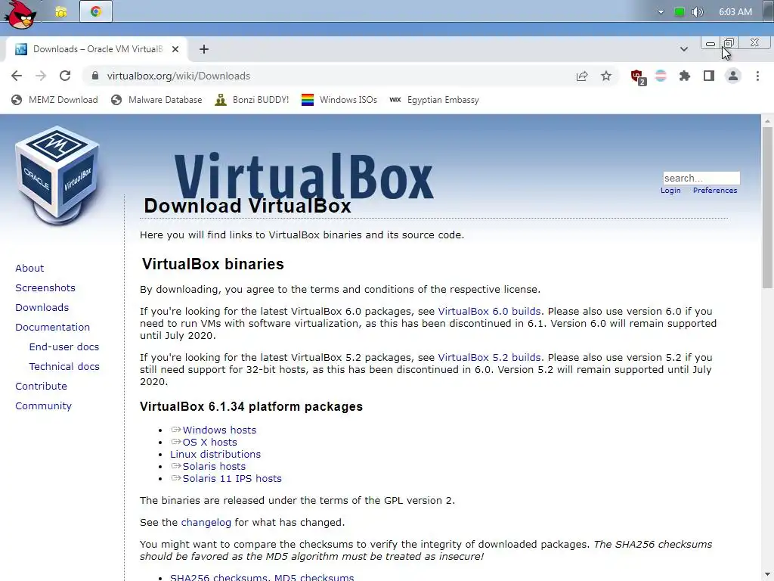Bookmark this page with the star
Viewport: 774px width, 581px height.
(606, 76)
